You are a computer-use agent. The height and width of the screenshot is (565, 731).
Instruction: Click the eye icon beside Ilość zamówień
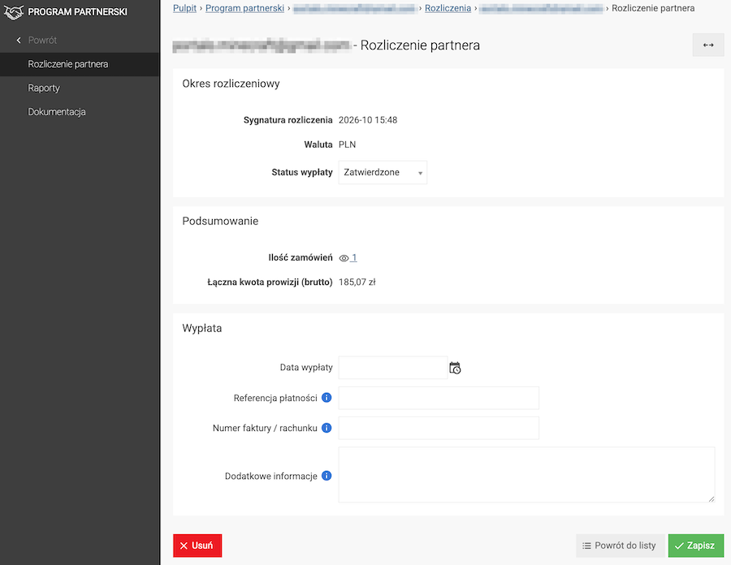344,258
